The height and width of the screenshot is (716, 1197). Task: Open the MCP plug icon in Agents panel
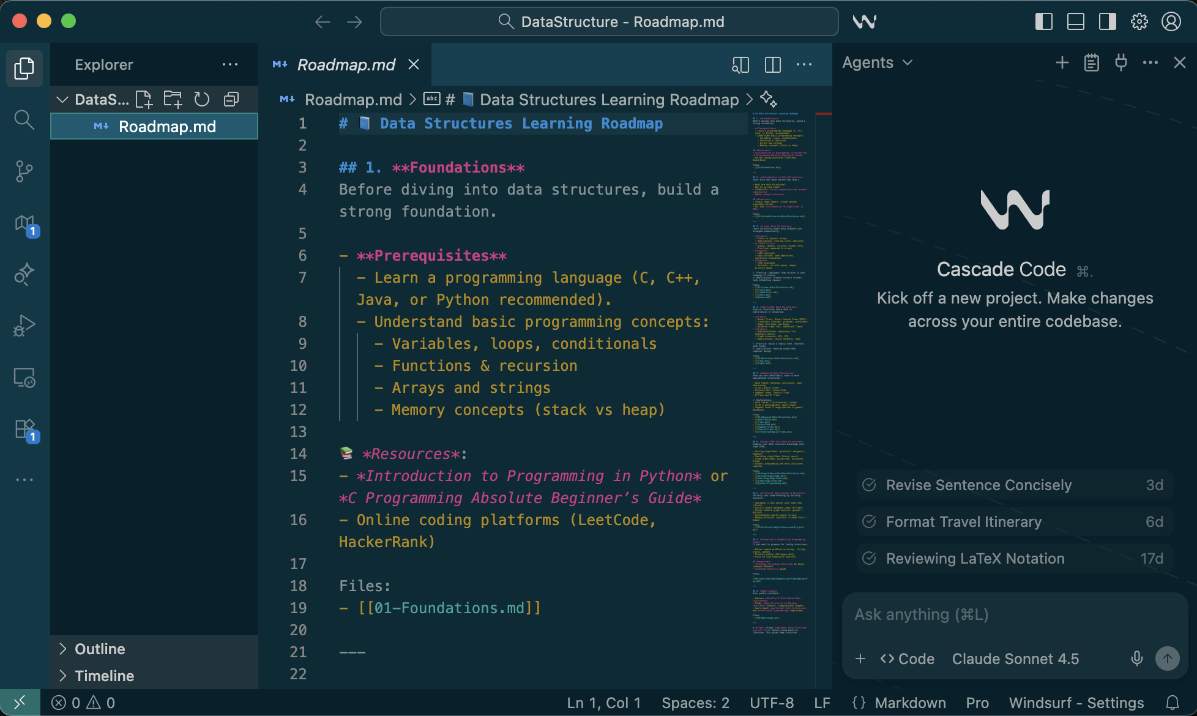(x=1121, y=62)
